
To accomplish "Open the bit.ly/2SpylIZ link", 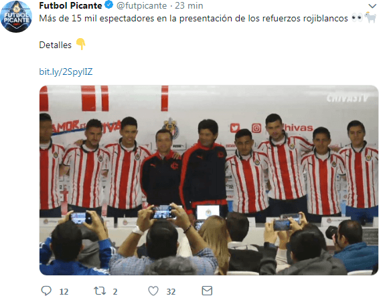I will 66,72.
